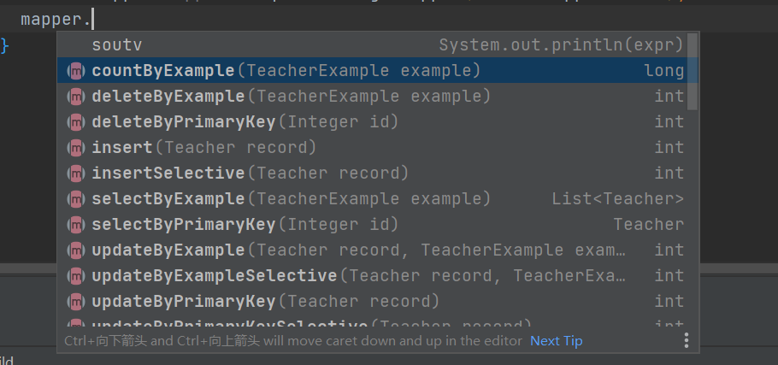Select the updateByExample completion entry

point(342,250)
